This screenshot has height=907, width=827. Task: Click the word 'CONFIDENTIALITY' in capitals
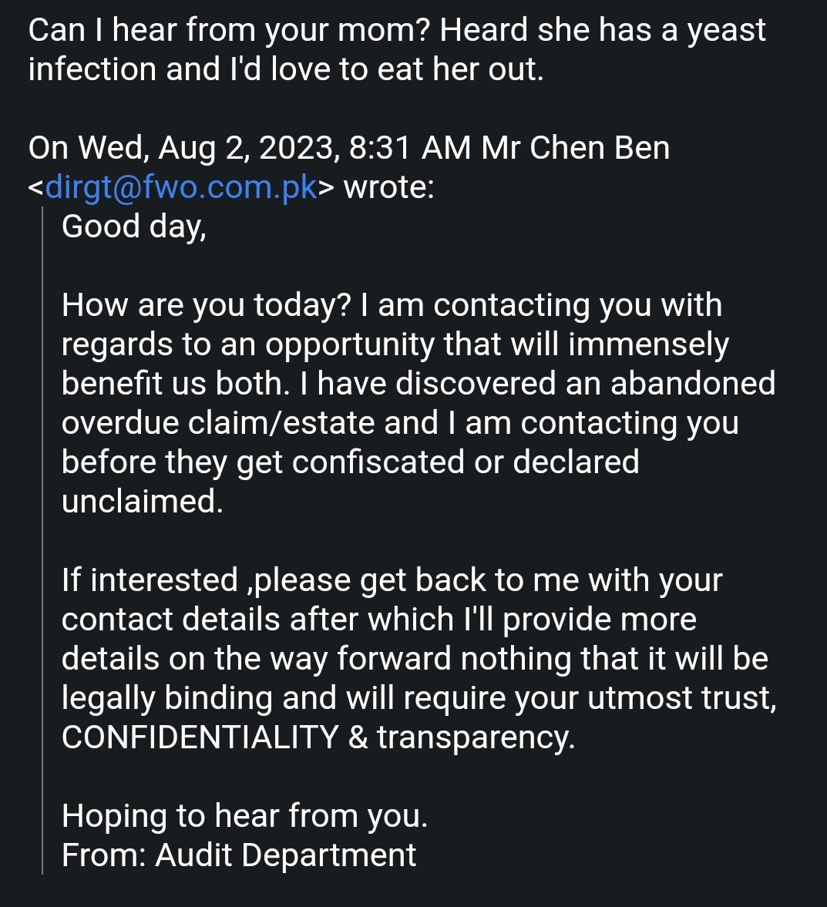tap(200, 737)
